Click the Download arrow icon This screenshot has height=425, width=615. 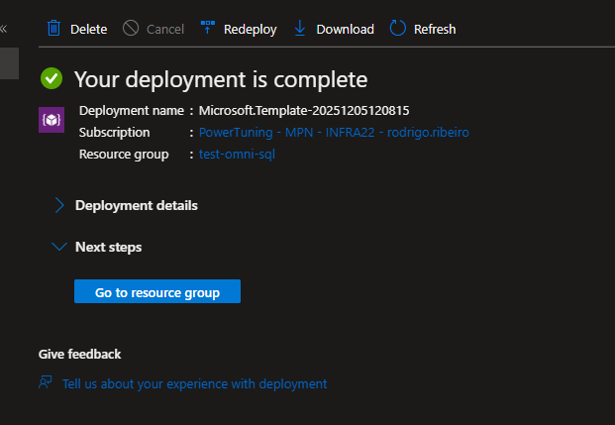(x=300, y=29)
